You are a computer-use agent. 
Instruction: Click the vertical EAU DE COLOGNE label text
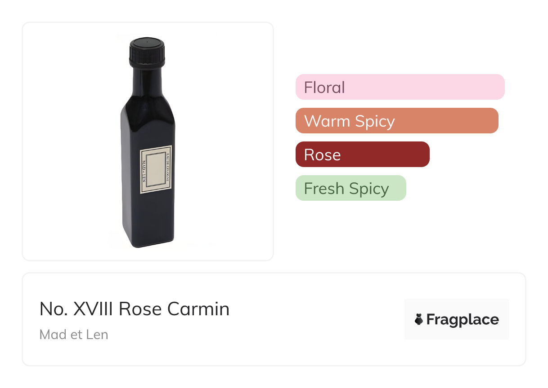click(x=168, y=169)
